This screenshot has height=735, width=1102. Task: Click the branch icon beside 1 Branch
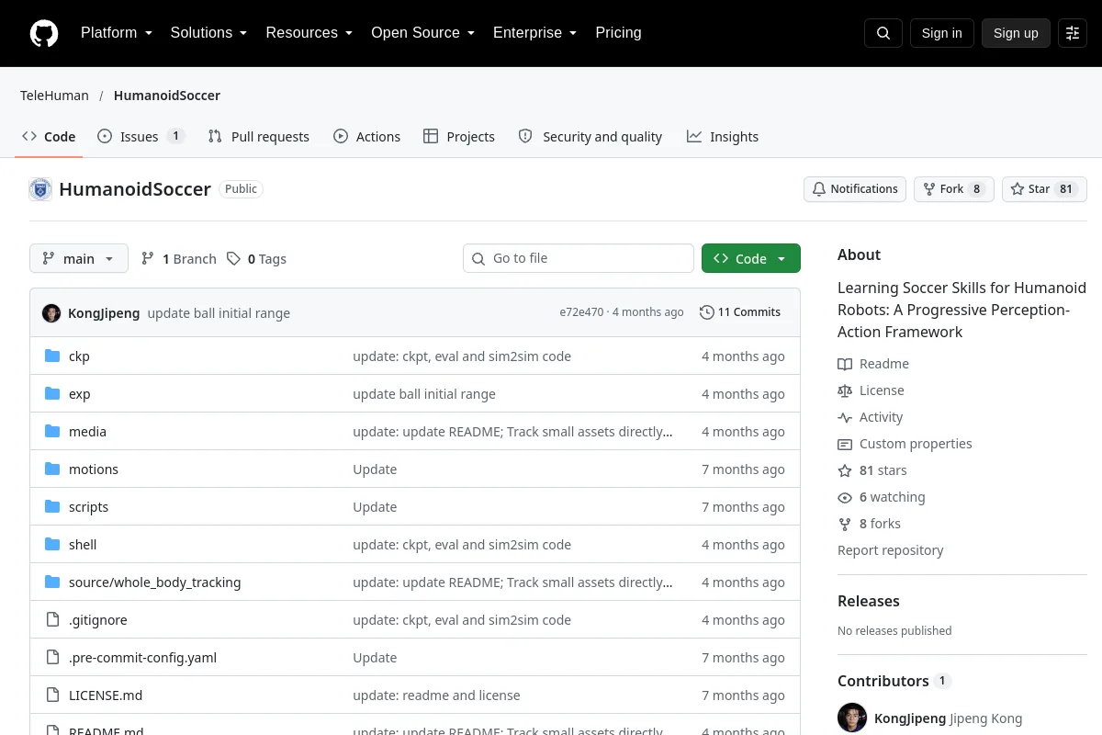[x=148, y=259]
